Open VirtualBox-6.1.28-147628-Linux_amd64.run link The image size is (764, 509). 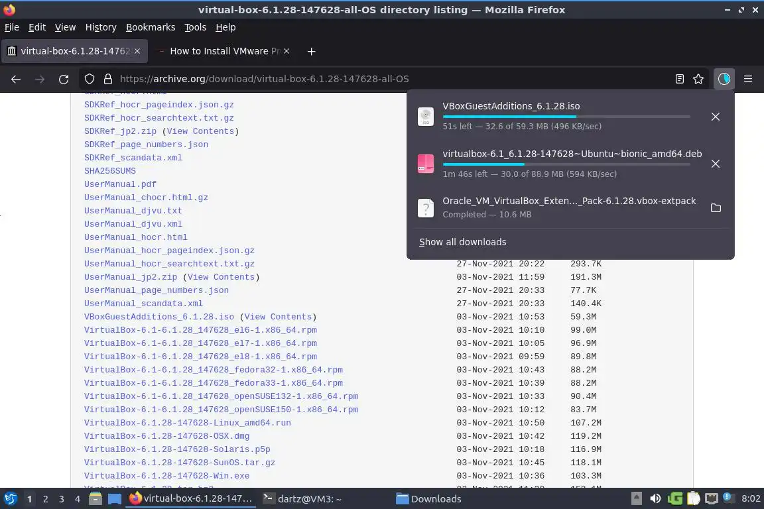[188, 423]
